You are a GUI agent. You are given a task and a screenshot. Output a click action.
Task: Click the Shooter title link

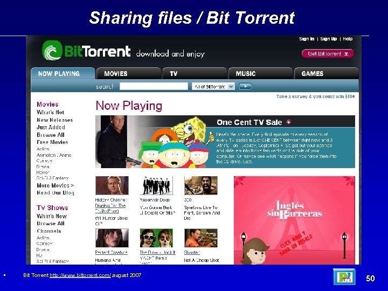click(192, 252)
